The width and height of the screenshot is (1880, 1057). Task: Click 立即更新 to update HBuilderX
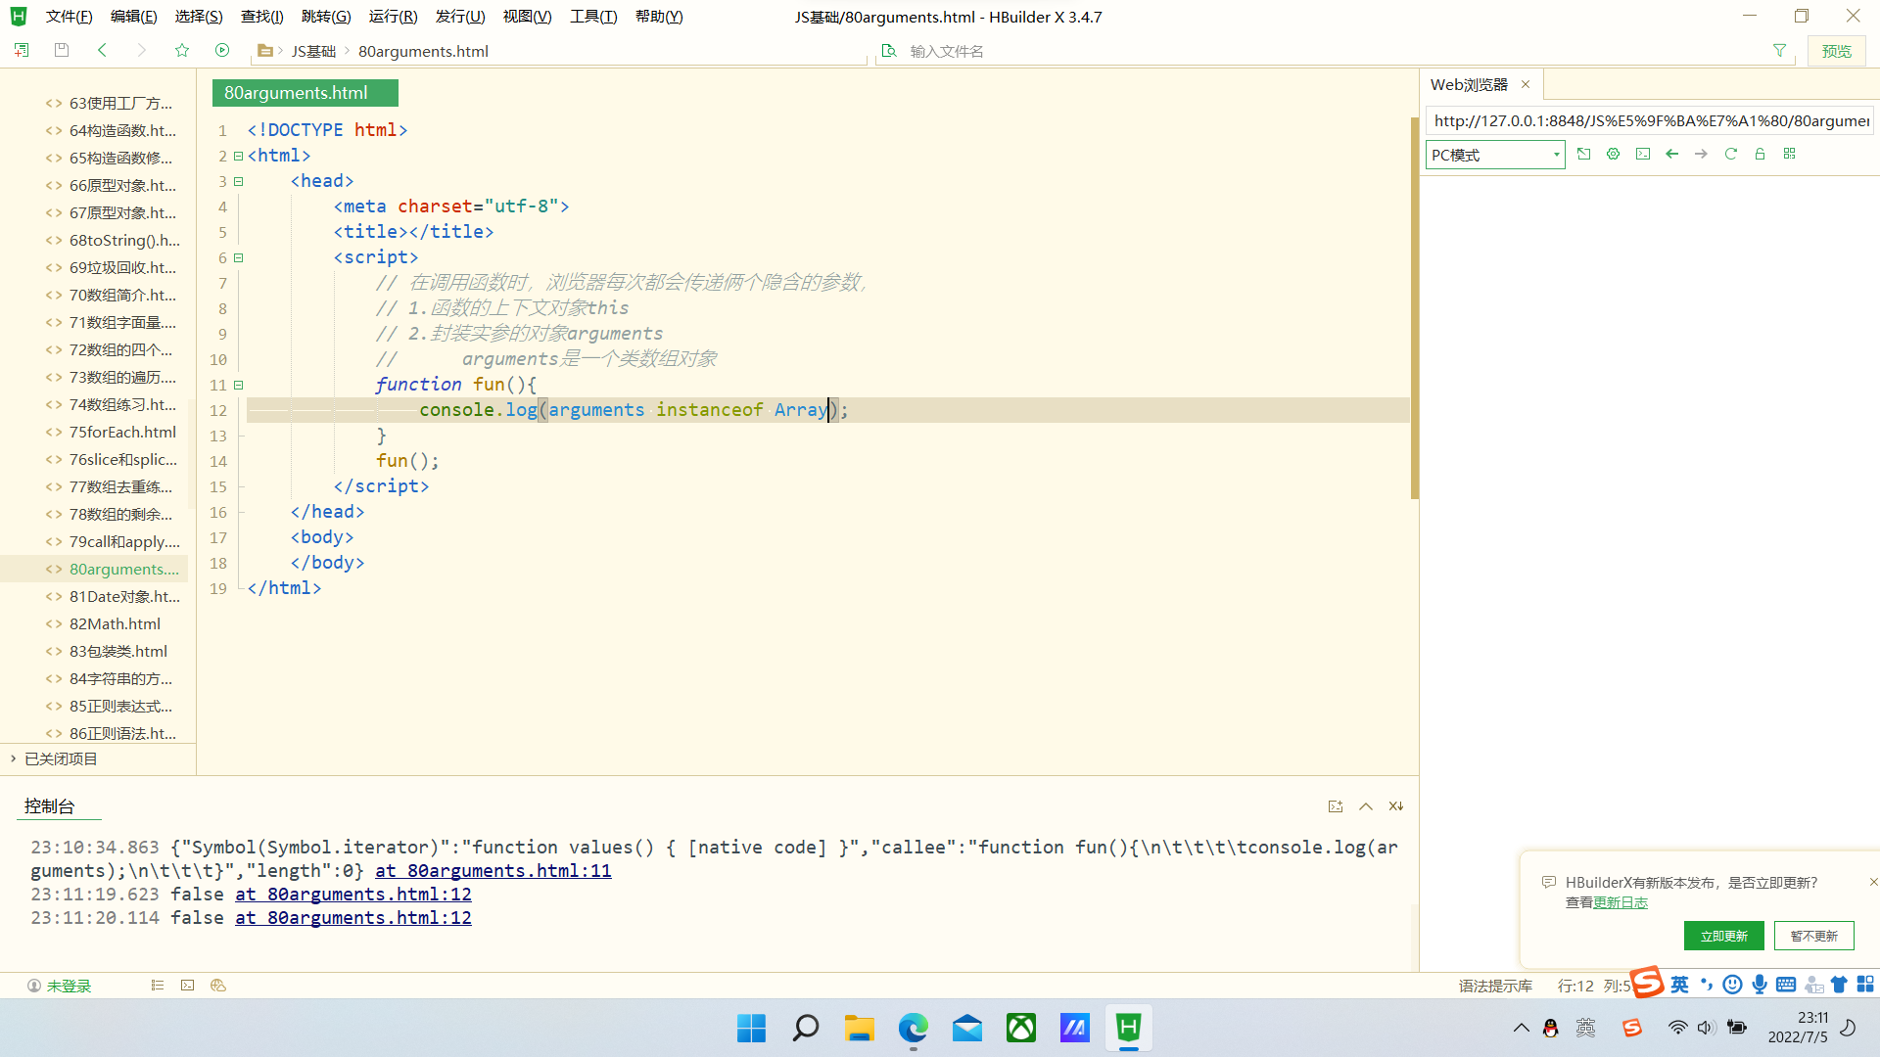pos(1723,936)
